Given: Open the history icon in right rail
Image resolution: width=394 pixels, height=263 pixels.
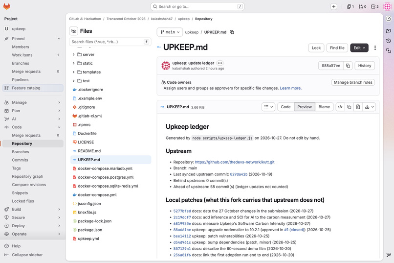Looking at the screenshot, I should pos(389,41).
